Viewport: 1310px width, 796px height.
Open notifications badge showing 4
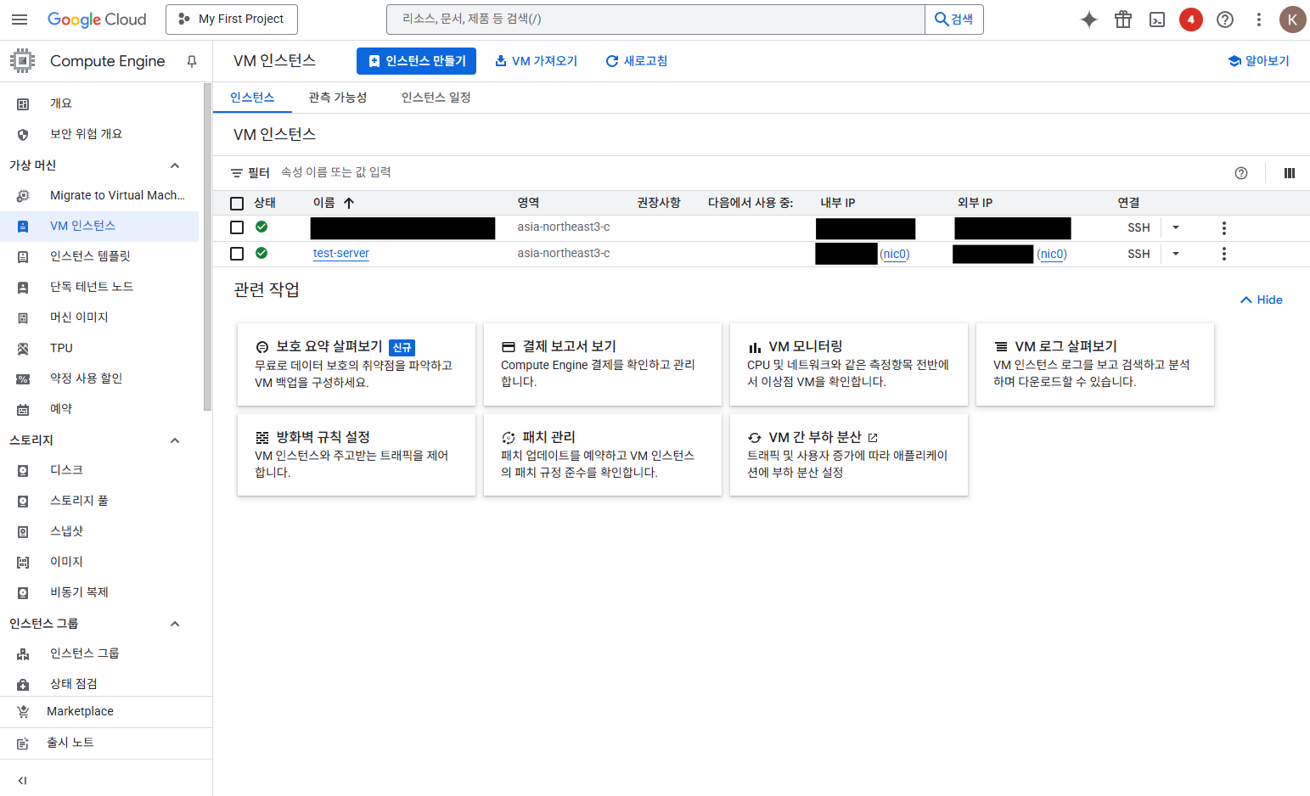[x=1191, y=20]
